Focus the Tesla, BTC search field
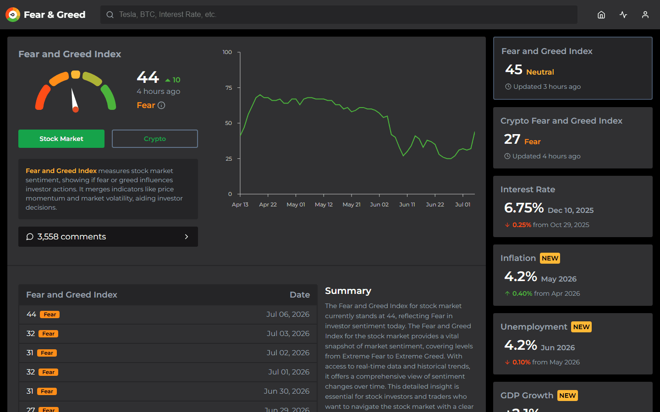This screenshot has height=412, width=660. coord(339,15)
